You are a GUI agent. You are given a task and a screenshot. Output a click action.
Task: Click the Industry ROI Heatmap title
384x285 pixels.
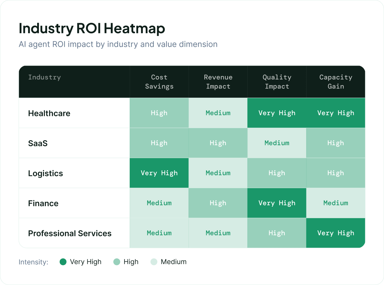(x=92, y=29)
